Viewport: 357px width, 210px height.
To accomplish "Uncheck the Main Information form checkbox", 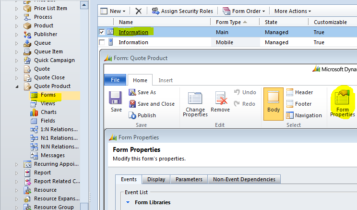I will [x=102, y=32].
